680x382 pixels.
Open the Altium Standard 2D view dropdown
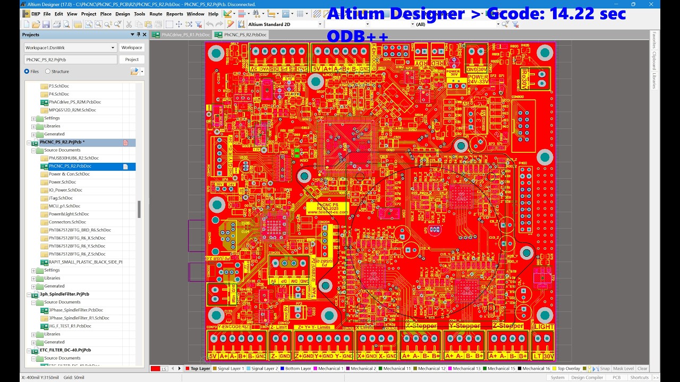(x=320, y=24)
